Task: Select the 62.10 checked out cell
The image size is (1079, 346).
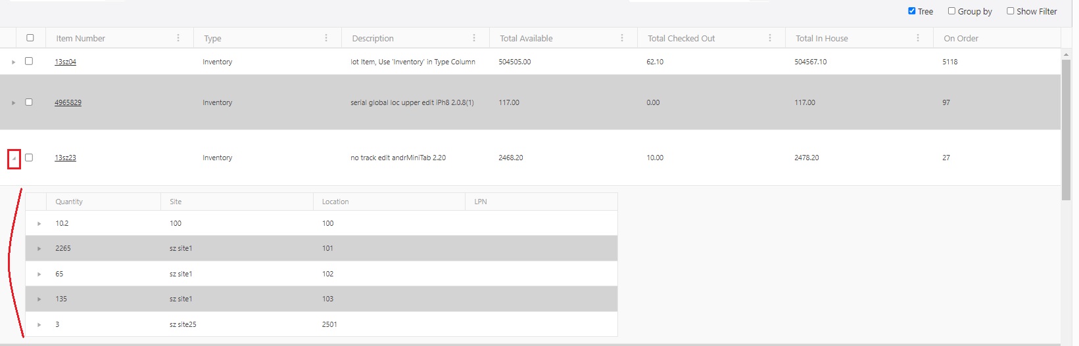Action: click(x=655, y=62)
